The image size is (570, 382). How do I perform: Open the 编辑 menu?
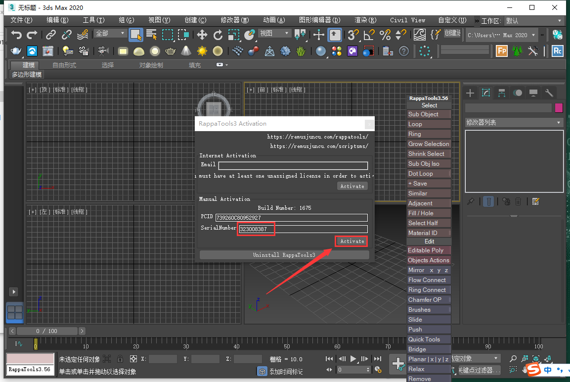tap(57, 20)
